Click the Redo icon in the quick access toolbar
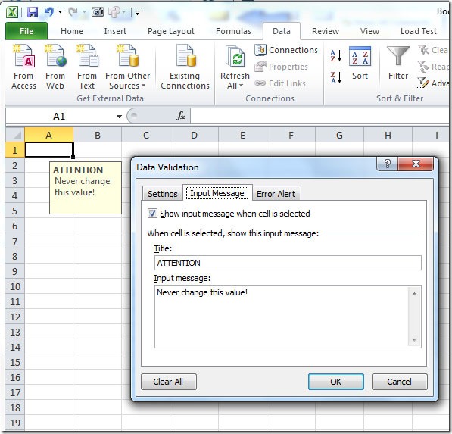 (73, 12)
